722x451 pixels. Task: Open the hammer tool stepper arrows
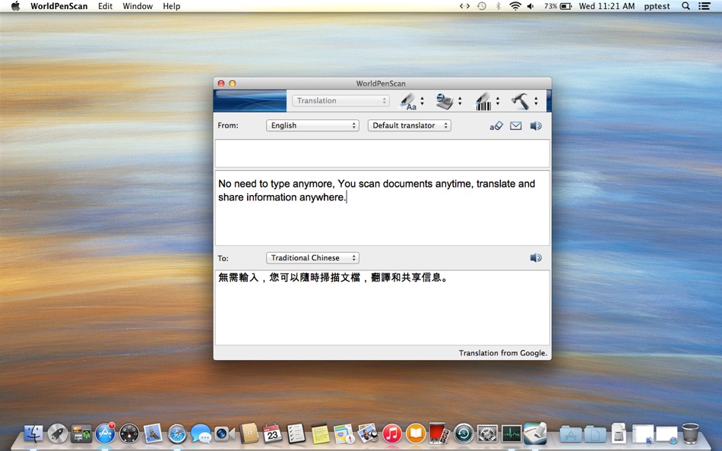(536, 101)
